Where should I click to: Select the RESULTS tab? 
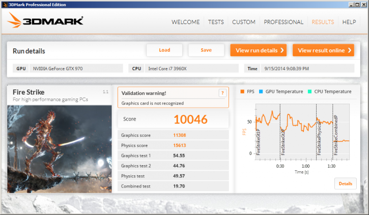coord(323,22)
